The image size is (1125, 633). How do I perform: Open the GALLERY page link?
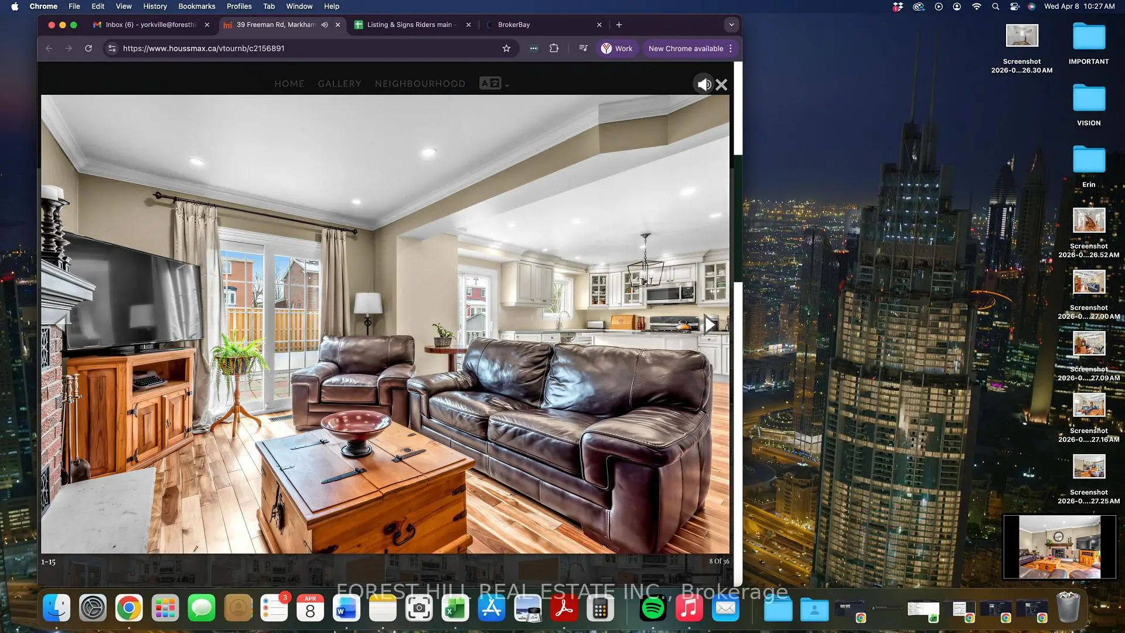click(339, 84)
